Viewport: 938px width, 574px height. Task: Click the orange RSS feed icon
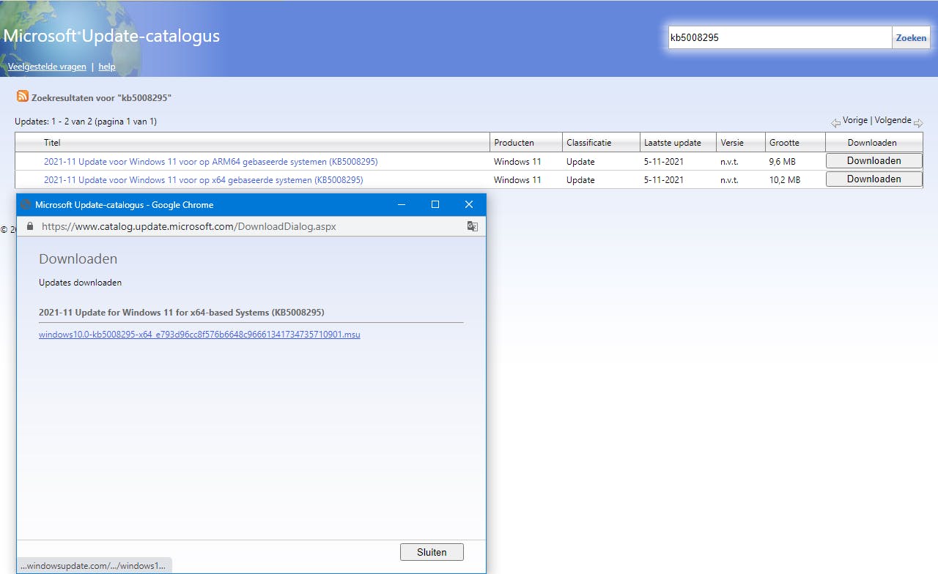pos(23,97)
